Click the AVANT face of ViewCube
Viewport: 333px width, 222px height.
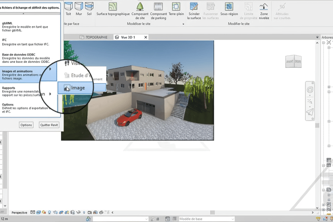point(290,62)
